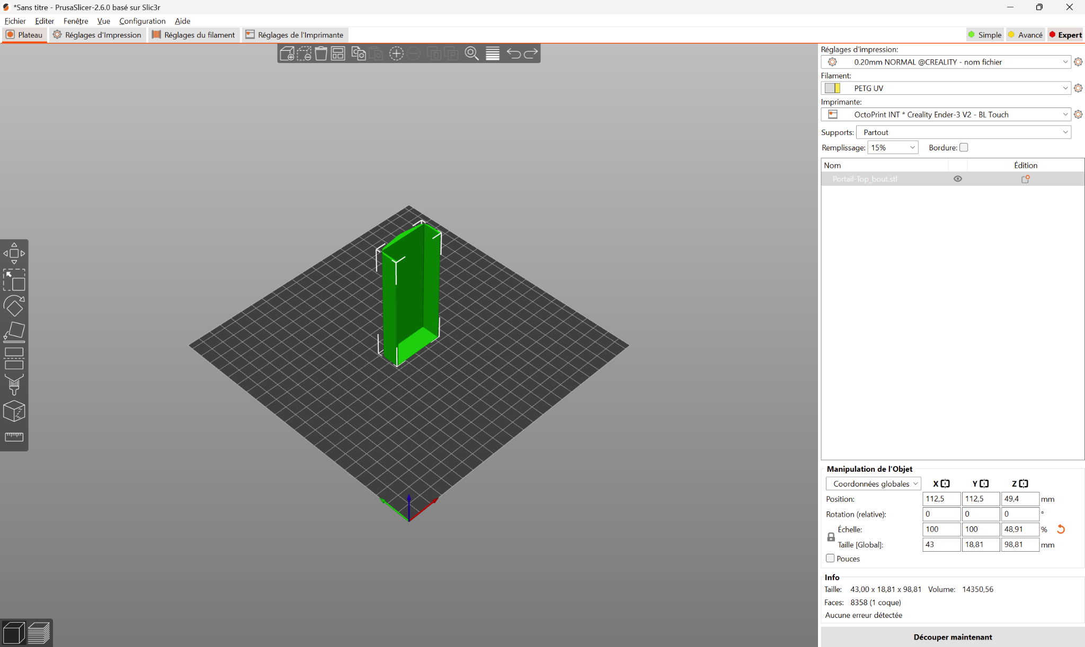Open the Configuration menu

pos(142,21)
